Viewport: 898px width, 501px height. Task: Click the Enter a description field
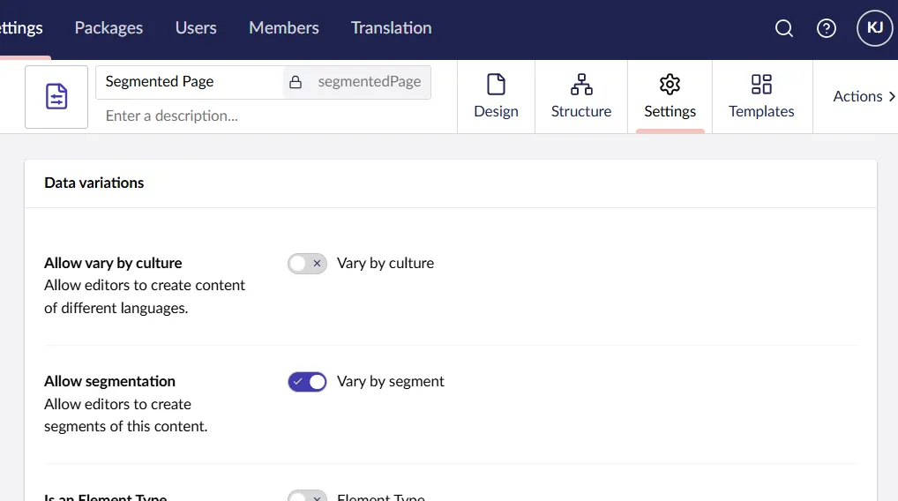[265, 116]
